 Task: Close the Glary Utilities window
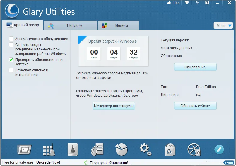pos(229,3)
